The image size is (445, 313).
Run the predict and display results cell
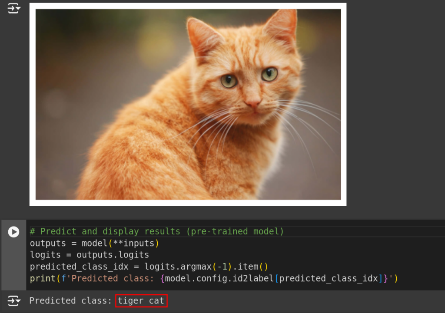point(13,232)
